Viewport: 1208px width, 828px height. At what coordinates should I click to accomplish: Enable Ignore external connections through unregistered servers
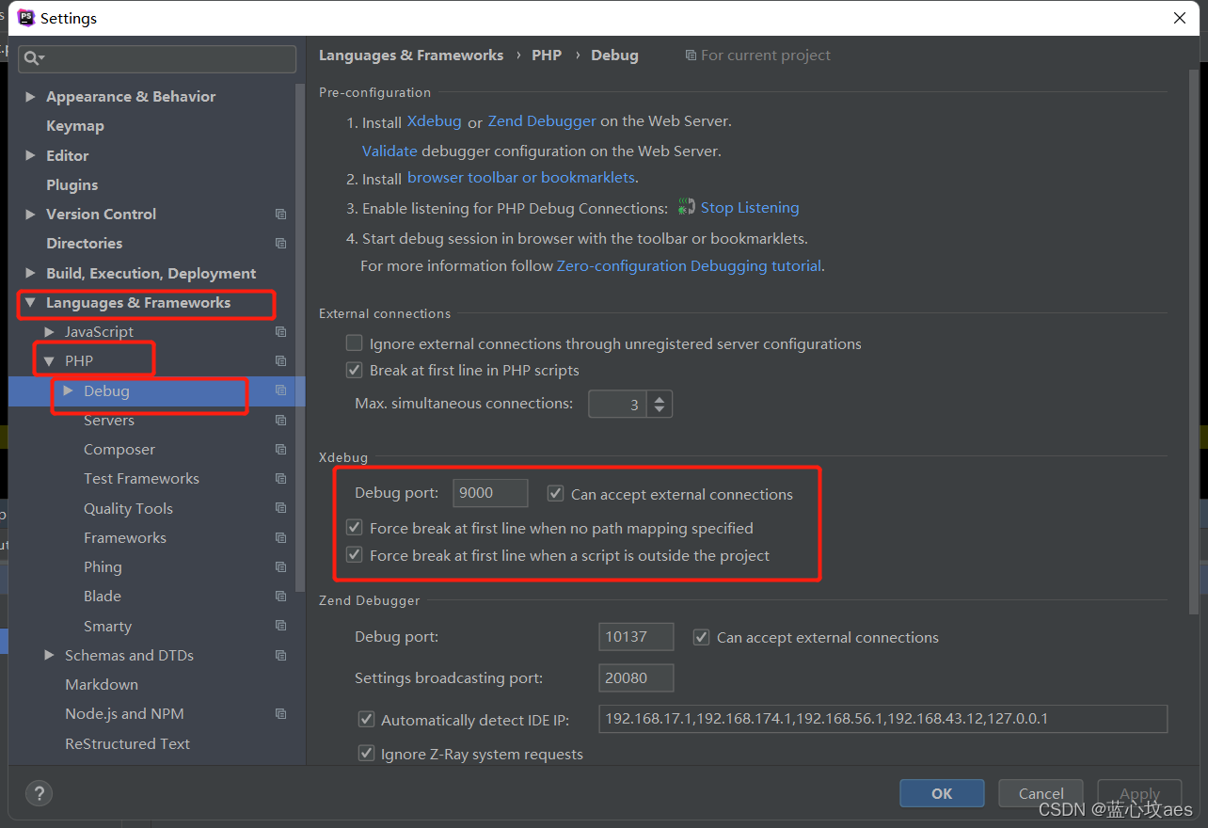tap(355, 343)
